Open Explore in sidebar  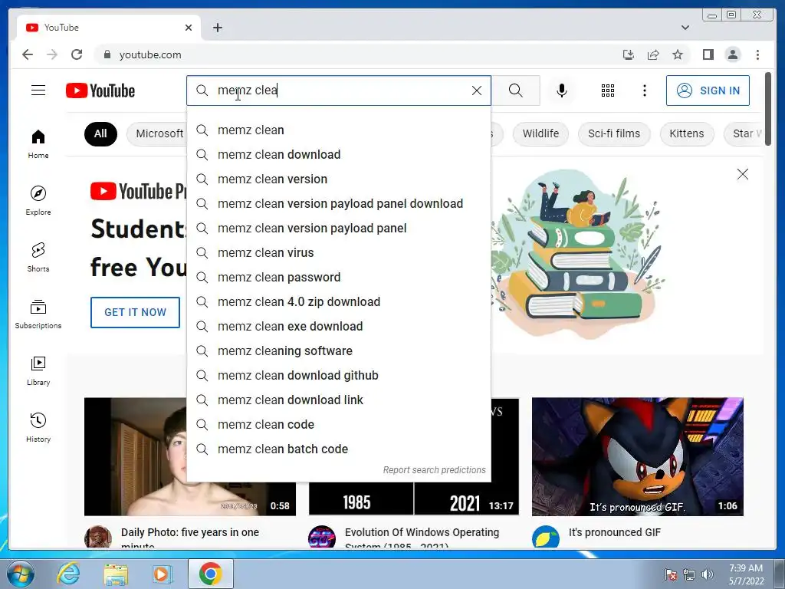[38, 200]
